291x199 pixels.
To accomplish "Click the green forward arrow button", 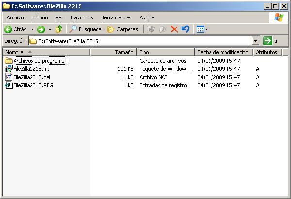I will 41,29.
